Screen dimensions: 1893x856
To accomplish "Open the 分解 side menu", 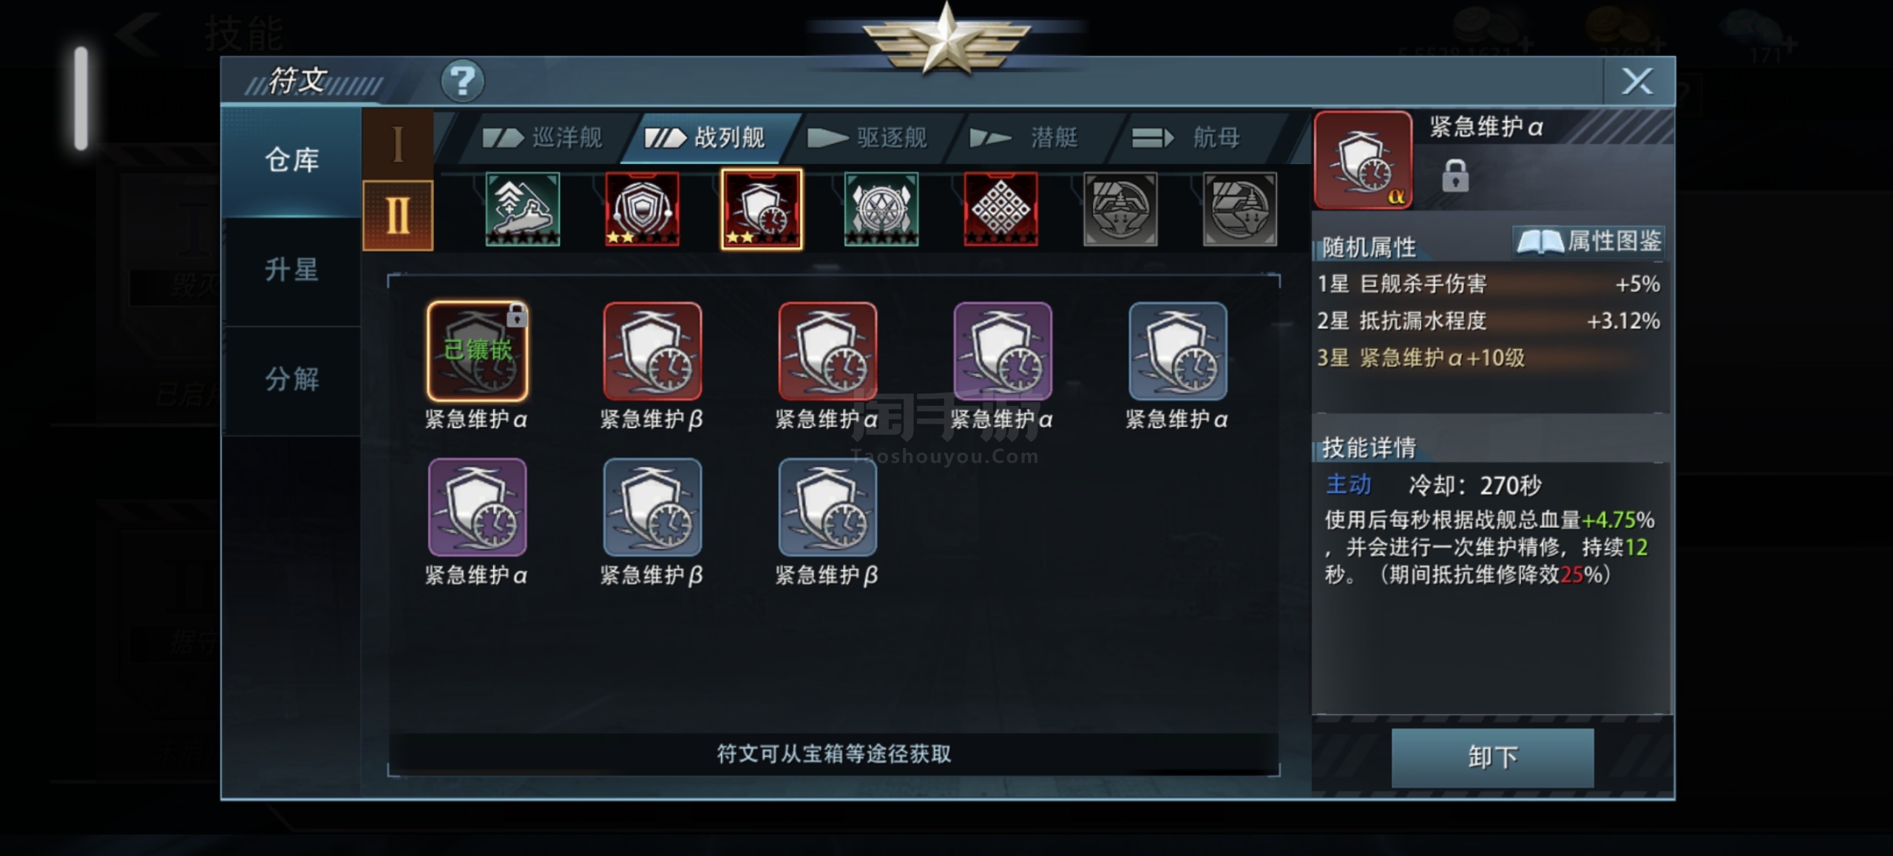I will click(x=292, y=379).
